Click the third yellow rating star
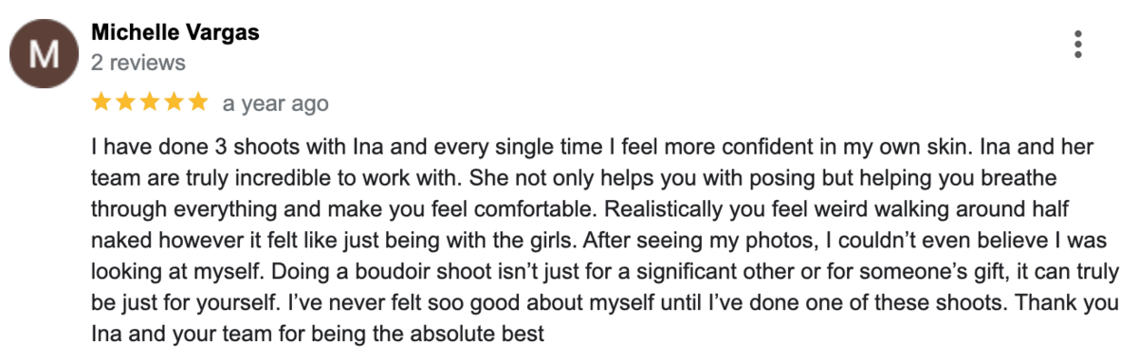The width and height of the screenshot is (1138, 362). (149, 101)
